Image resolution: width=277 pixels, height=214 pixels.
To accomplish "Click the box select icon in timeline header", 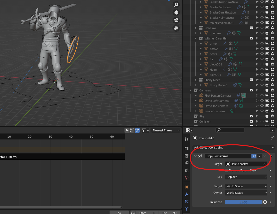I will click(x=132, y=130).
